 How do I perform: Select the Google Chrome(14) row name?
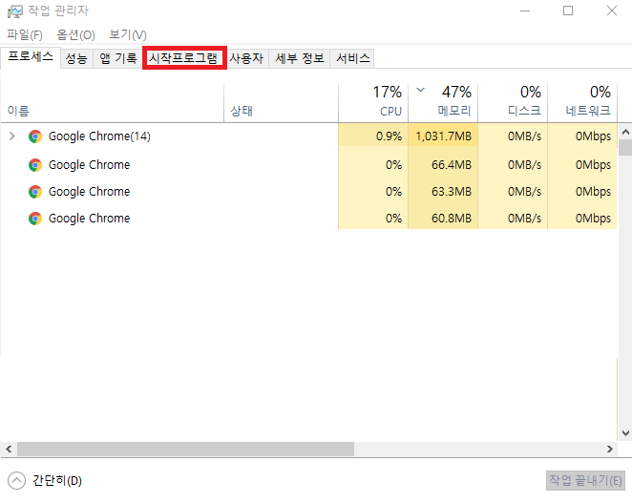click(99, 136)
